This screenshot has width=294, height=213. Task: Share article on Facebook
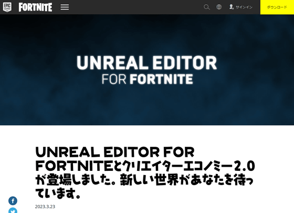[13, 201]
